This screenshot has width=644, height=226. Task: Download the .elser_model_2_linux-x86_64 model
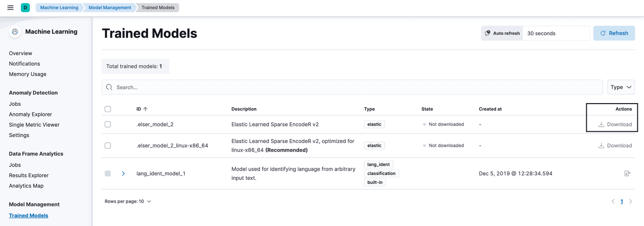615,146
